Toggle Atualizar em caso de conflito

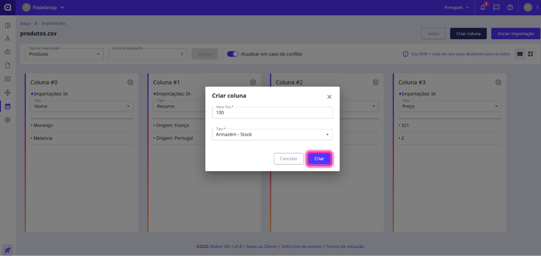click(233, 54)
